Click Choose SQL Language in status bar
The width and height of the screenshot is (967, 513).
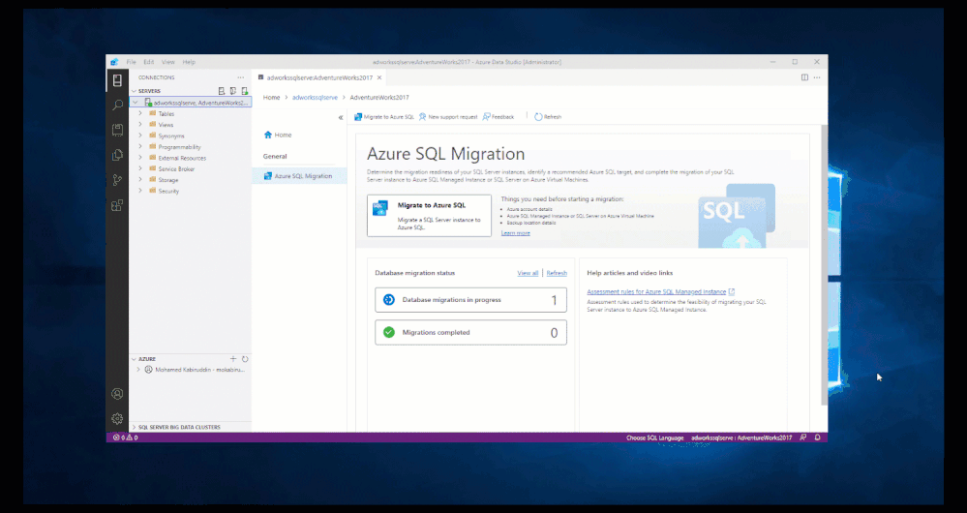(x=655, y=438)
